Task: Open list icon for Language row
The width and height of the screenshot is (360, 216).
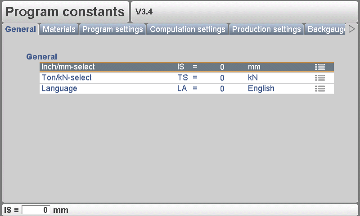Action: click(320, 89)
